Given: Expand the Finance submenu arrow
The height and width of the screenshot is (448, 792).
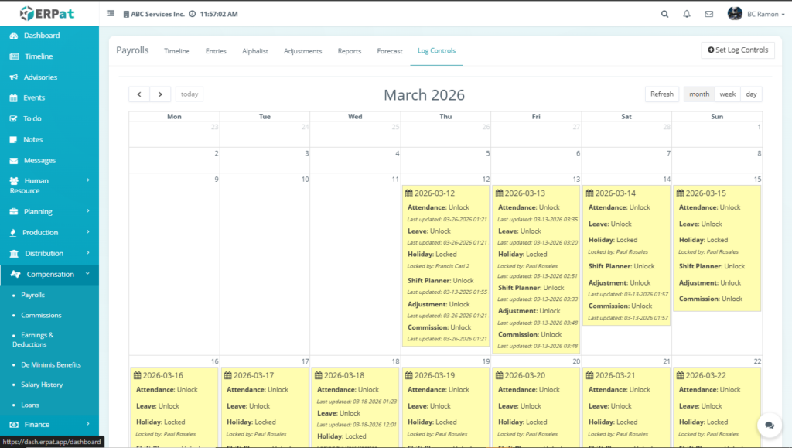Looking at the screenshot, I should pyautogui.click(x=88, y=424).
